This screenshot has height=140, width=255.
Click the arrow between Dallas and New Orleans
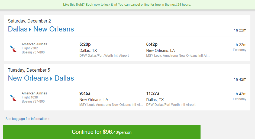(x=30, y=30)
